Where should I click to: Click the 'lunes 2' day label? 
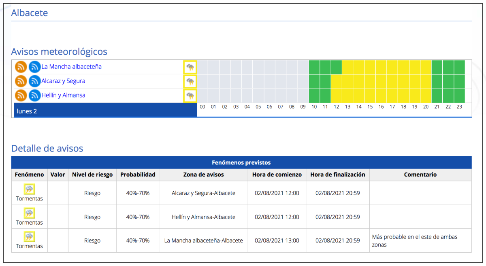pos(27,111)
